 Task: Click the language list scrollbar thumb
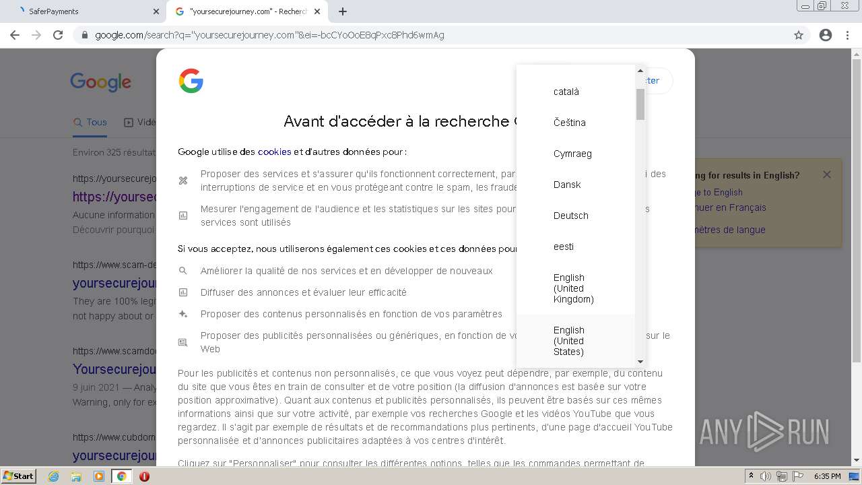coord(640,104)
